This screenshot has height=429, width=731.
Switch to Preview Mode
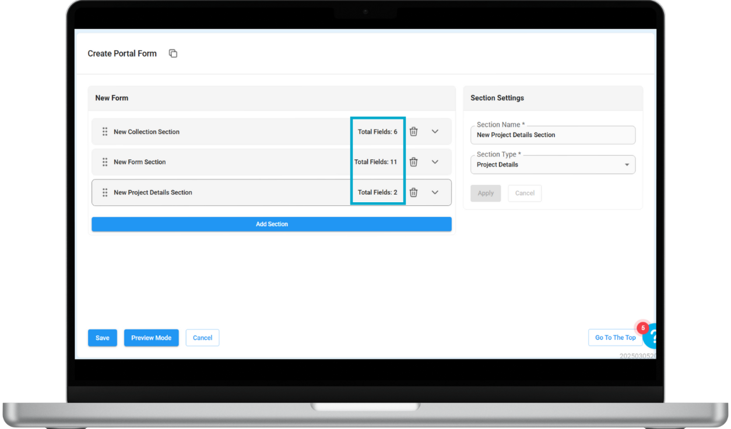click(x=152, y=338)
